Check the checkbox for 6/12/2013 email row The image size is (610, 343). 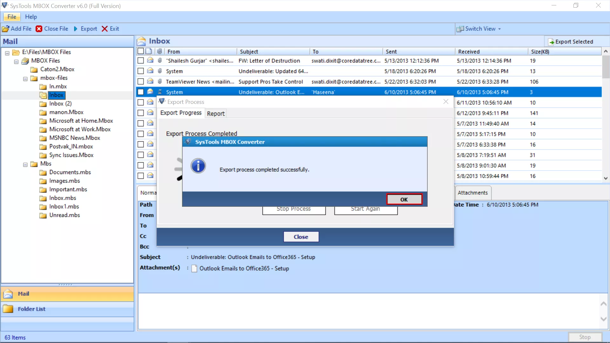pos(140,113)
